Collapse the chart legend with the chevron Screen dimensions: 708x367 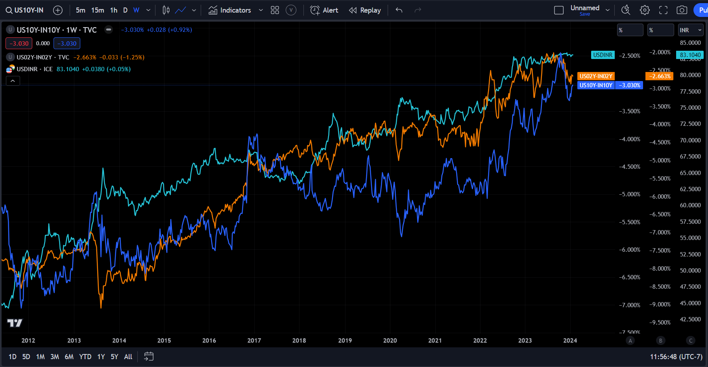pos(13,81)
